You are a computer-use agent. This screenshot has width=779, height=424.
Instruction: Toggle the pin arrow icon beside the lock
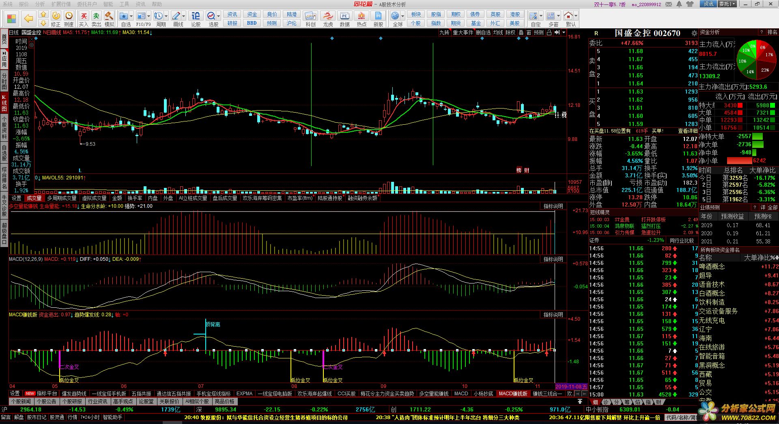(x=557, y=32)
